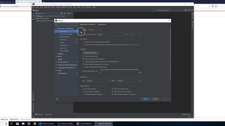The height and width of the screenshot is (126, 225).
Task: Expand the System Settings tree node
Action: pos(58,37)
